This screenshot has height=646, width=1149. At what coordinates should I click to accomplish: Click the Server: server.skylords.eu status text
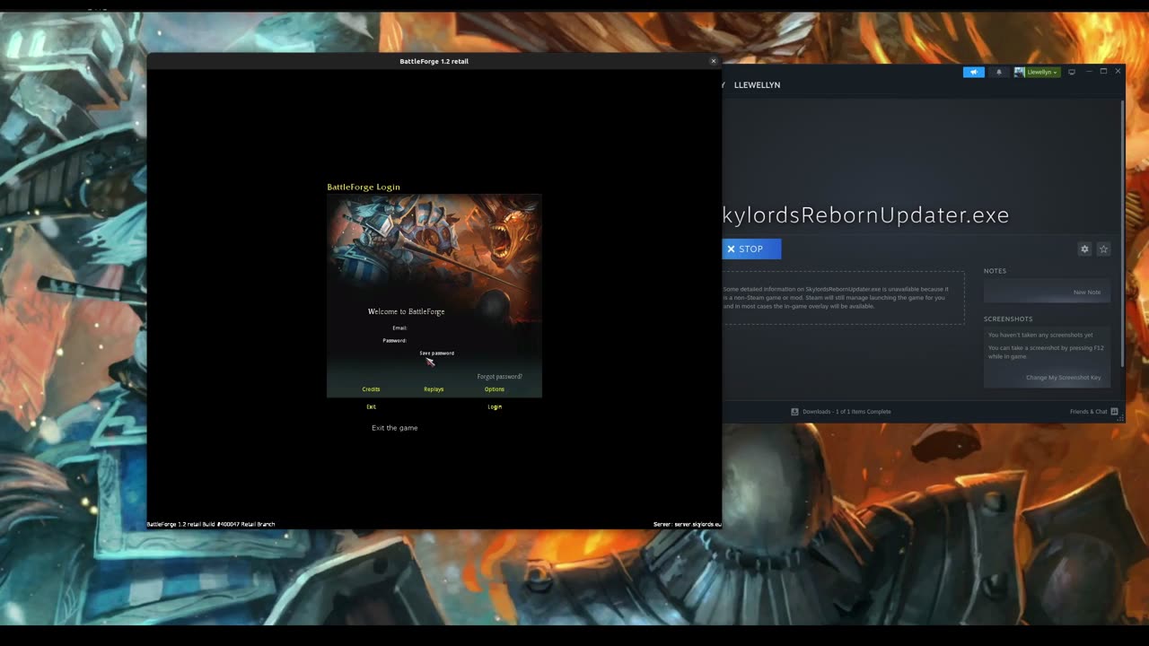coord(687,524)
